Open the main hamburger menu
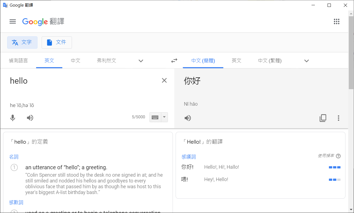354x213 pixels. tap(13, 21)
